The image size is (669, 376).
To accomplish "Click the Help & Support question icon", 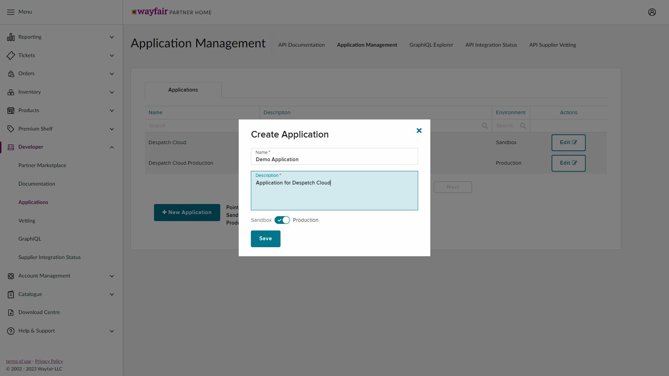I will tap(11, 331).
